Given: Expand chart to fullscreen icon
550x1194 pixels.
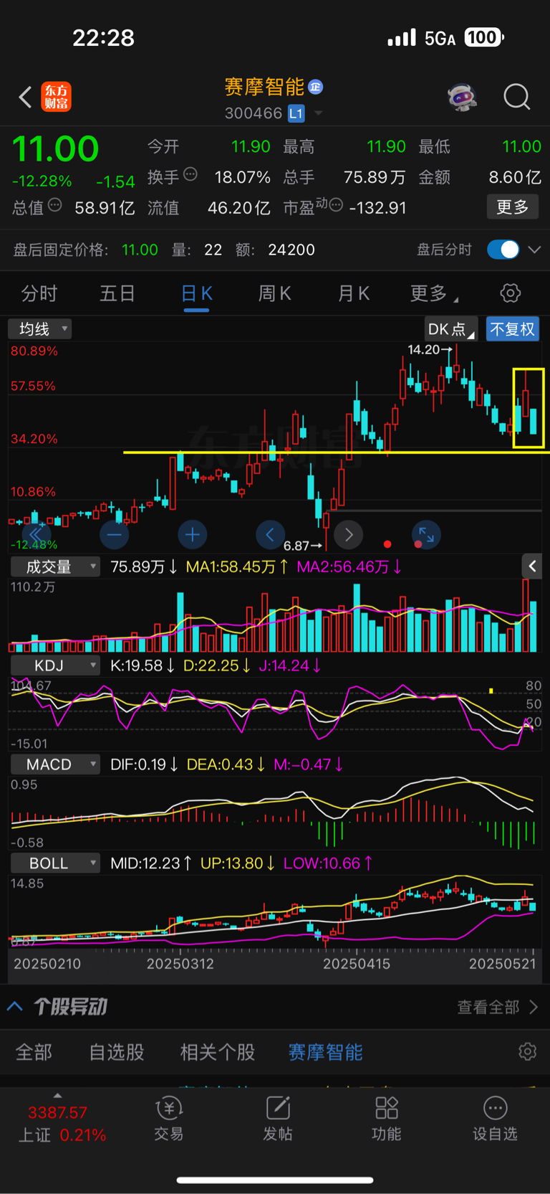Looking at the screenshot, I should pos(426,534).
